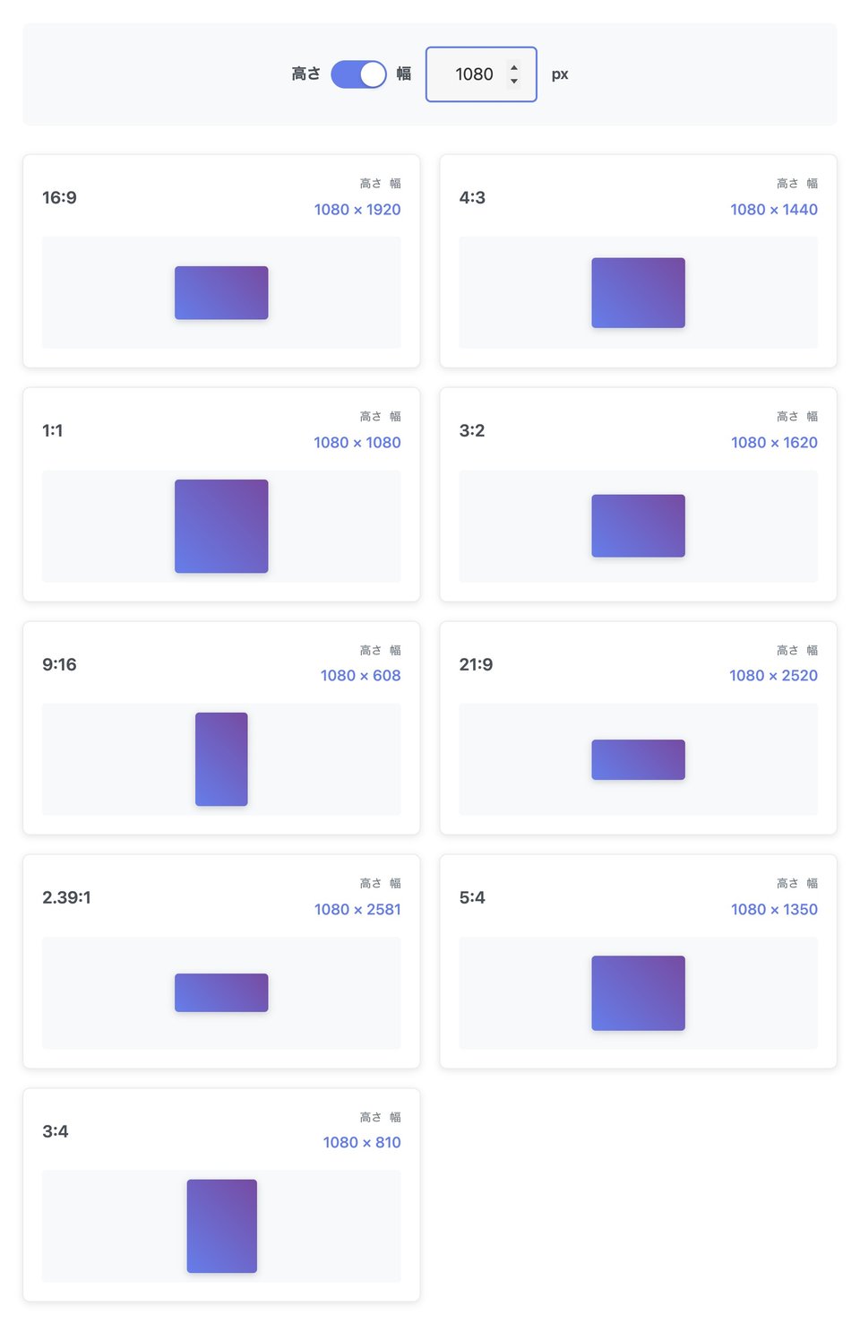Image resolution: width=860 pixels, height=1324 pixels.
Task: Toggle the 高さ/幅 switch
Action: pyautogui.click(x=358, y=74)
